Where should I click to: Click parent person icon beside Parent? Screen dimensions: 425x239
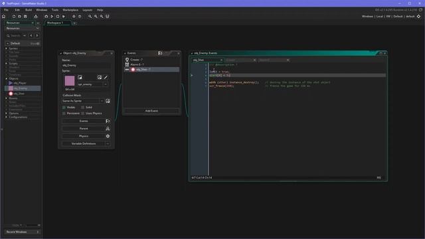click(x=108, y=129)
